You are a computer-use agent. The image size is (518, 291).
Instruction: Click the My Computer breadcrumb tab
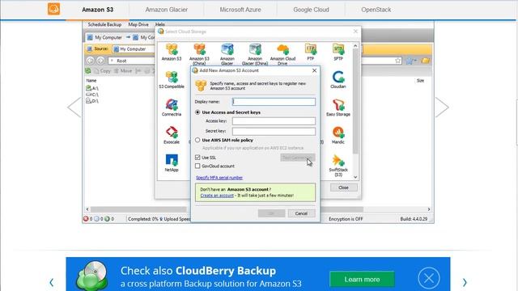[x=105, y=37]
